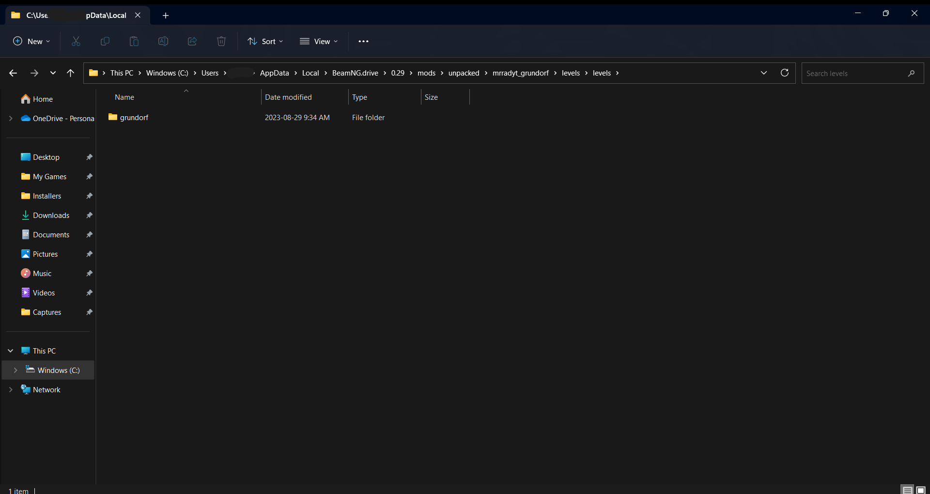Unpin Captures using its pin icon
Screen dimensions: 930x494
click(89, 312)
